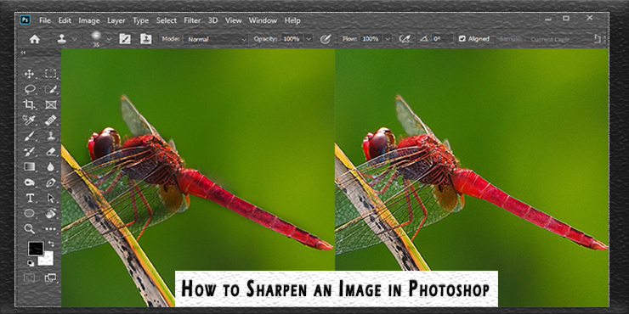Select the Pen tool
The height and width of the screenshot is (314, 629).
[x=50, y=182]
